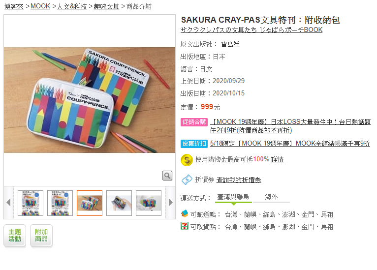Click the house delivery point icon

tap(185, 213)
